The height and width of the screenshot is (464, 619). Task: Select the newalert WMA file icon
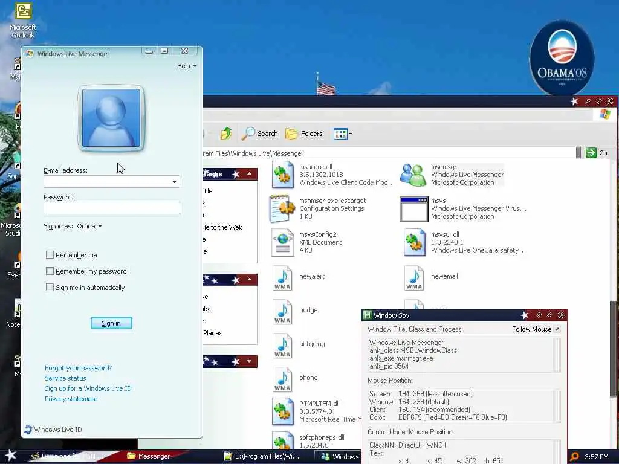282,278
